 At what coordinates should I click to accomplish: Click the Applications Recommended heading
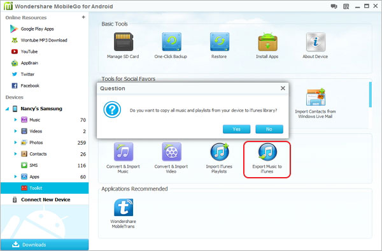(x=134, y=189)
